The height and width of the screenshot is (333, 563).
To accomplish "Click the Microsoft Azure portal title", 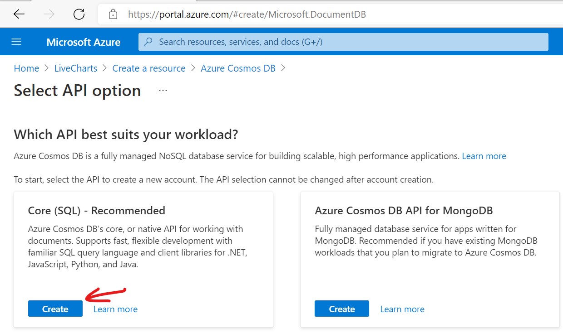I will [84, 42].
